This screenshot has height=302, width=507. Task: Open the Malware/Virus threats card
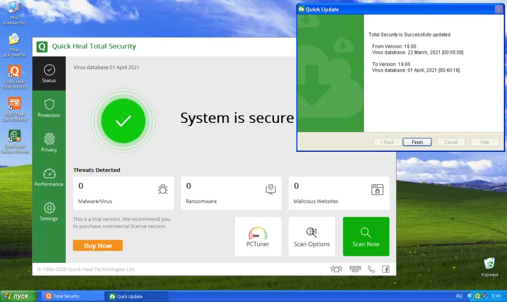[x=124, y=193]
